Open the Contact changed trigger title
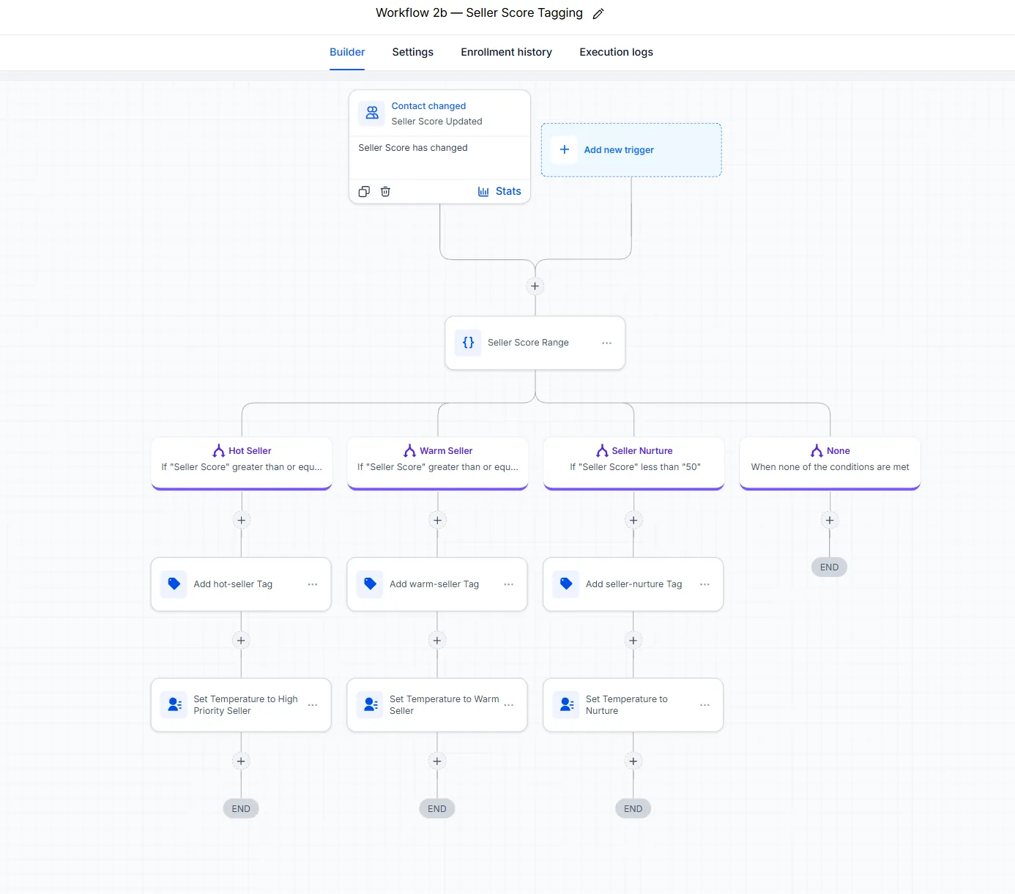Viewport: 1015px width, 894px height. click(x=428, y=106)
